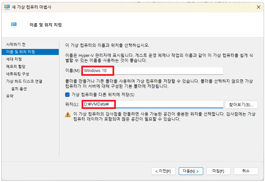
Task: Click the 위치(L): label
Action: pyautogui.click(x=72, y=105)
